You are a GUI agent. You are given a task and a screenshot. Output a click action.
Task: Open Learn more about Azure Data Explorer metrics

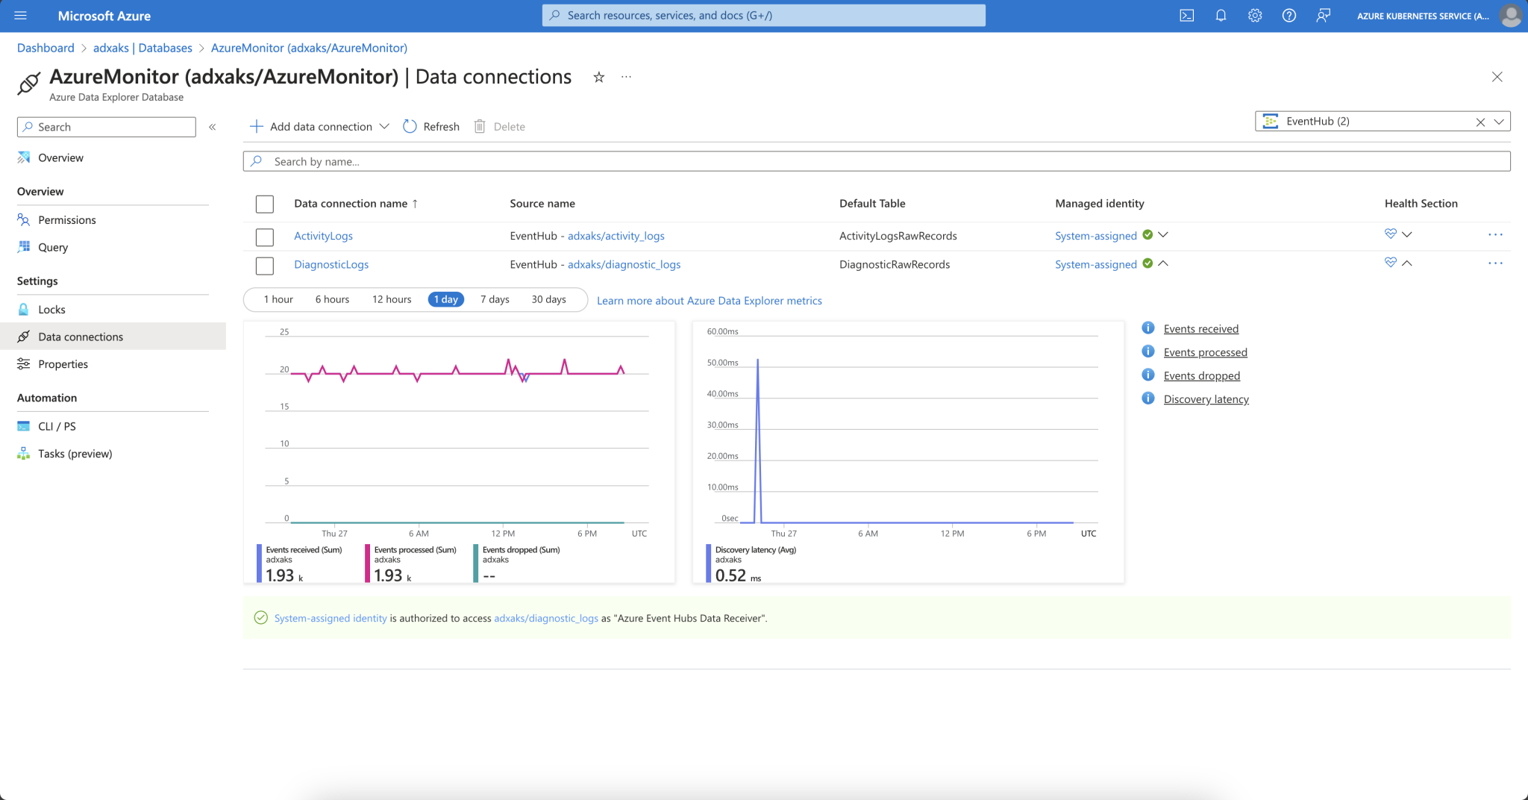709,300
